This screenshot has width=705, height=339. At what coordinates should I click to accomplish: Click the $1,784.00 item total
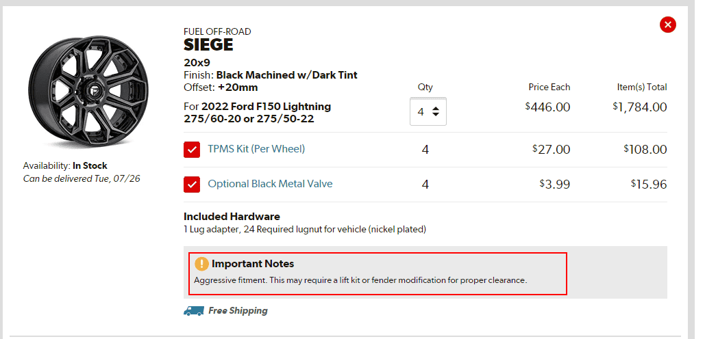639,107
